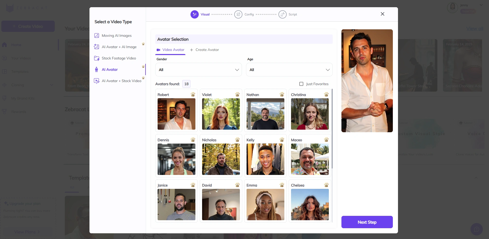Click the favorite icon on Violet's card
This screenshot has width=489, height=239.
click(x=237, y=94)
